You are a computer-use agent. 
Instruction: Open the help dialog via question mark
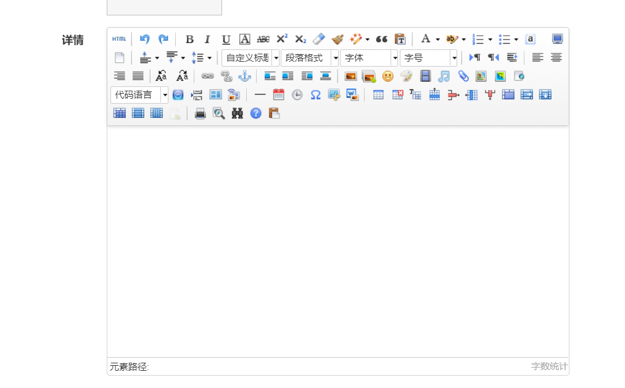coord(255,113)
